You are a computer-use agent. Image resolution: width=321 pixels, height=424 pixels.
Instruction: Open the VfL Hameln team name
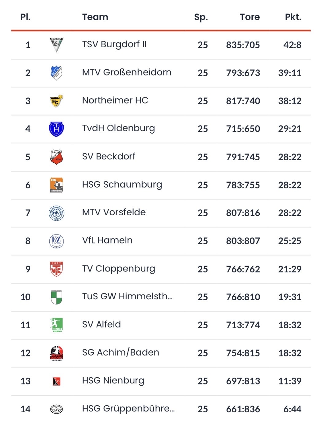(x=107, y=240)
